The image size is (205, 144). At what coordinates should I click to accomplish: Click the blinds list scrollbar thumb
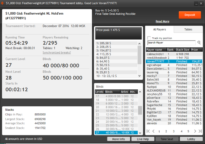[x=140, y=110]
